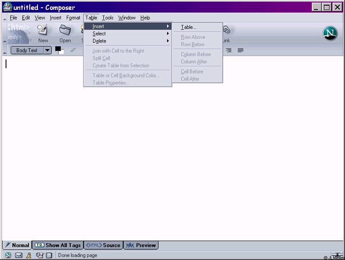The height and width of the screenshot is (260, 345).
Task: Open Address Book from the status bar icon
Action: 49,255
